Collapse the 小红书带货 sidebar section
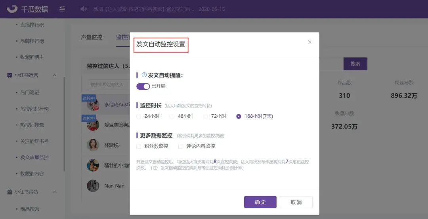The image size is (428, 219). (54, 191)
